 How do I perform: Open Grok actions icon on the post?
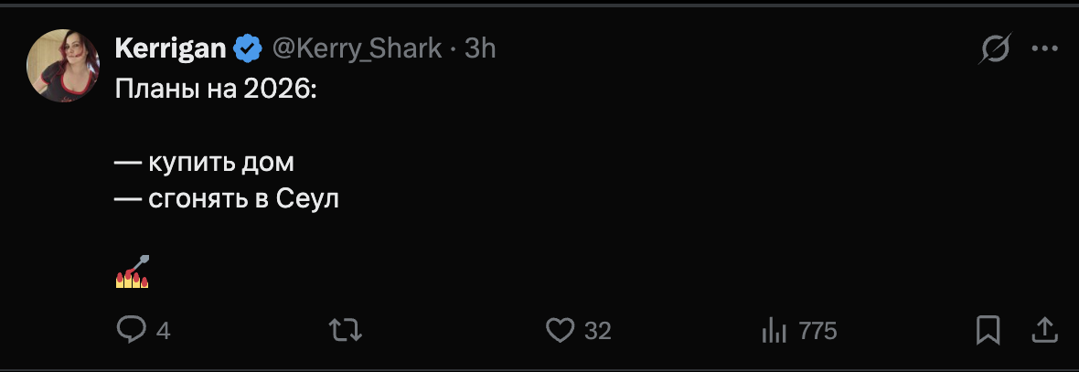point(994,49)
